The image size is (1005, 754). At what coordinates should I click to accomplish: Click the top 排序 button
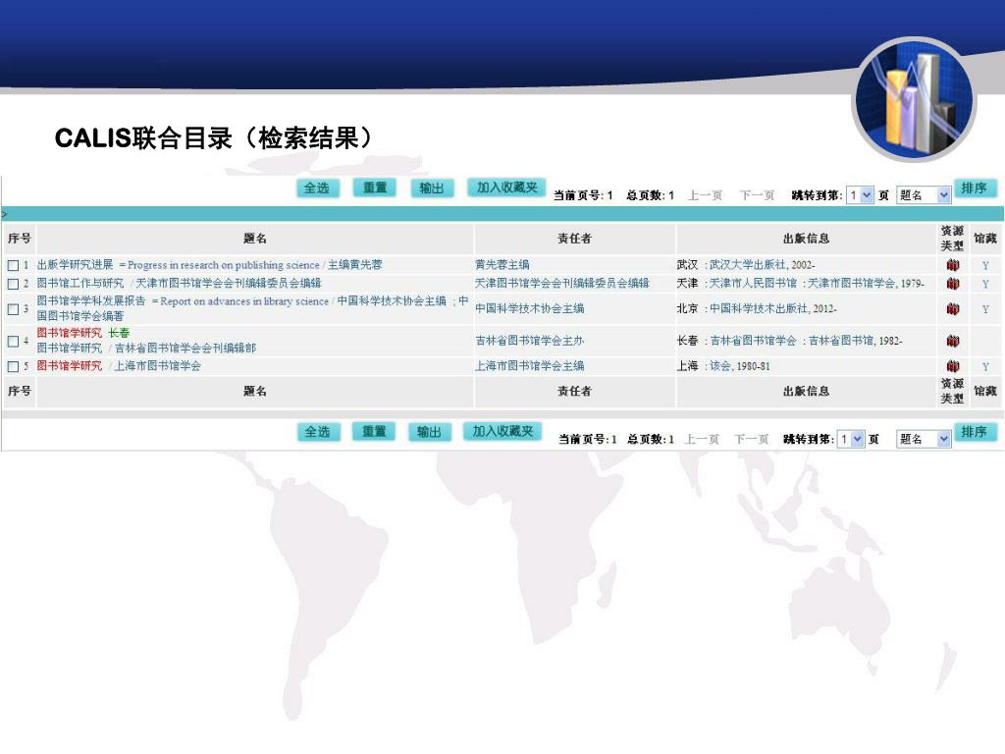pos(975,188)
